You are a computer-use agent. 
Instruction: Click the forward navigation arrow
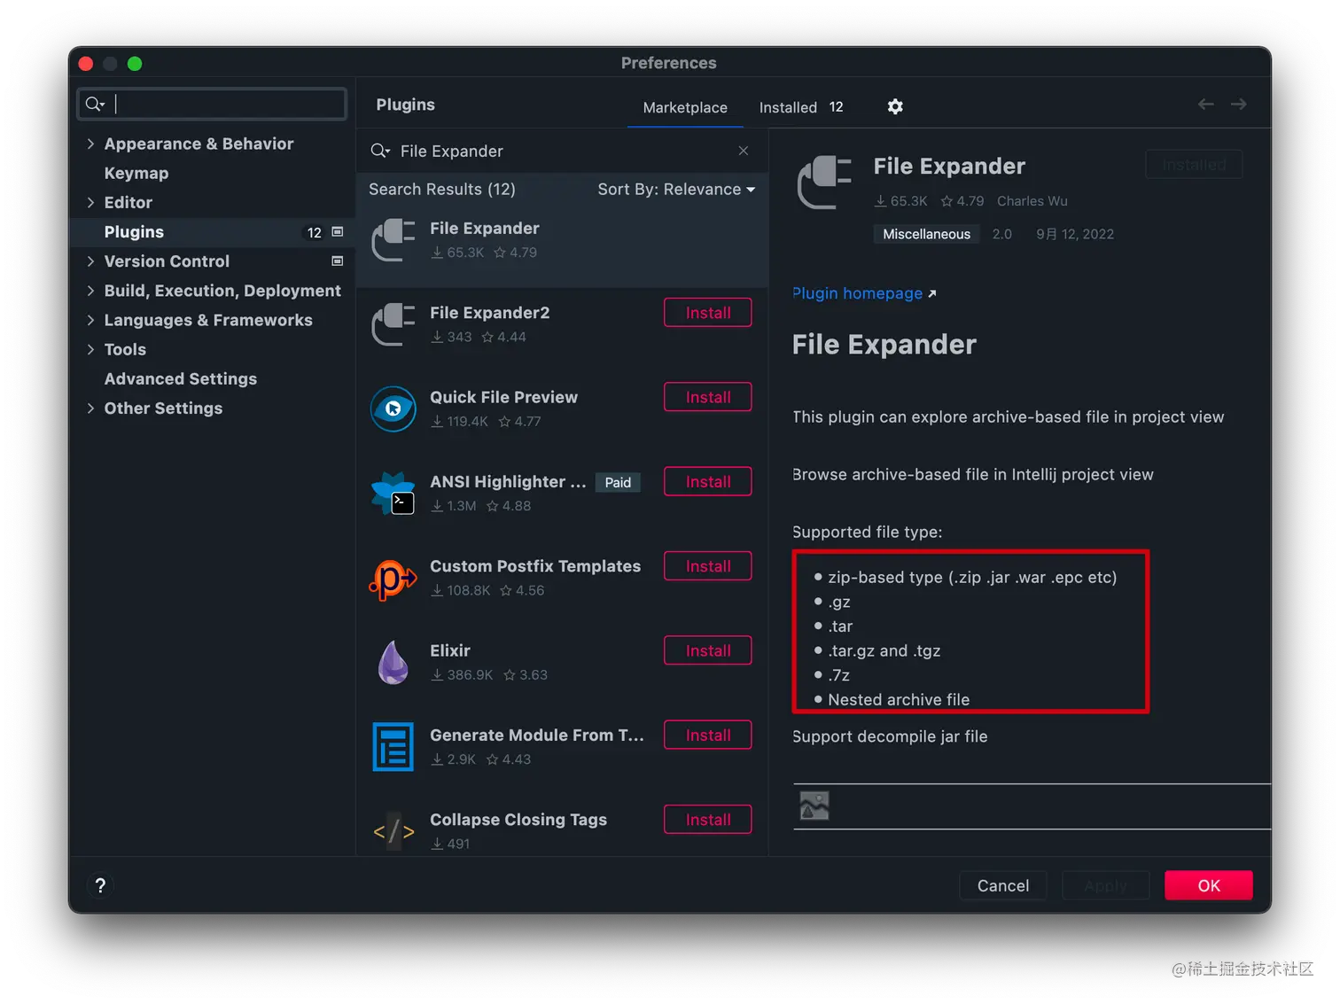click(1238, 105)
